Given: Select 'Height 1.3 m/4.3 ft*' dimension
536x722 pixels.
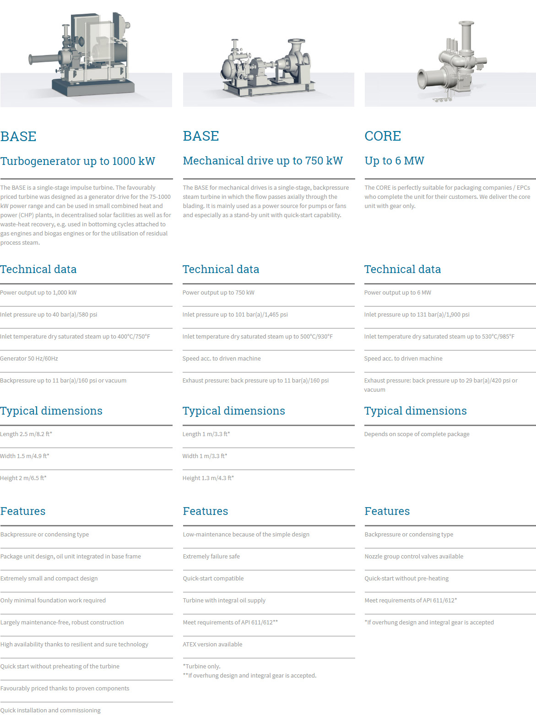Looking at the screenshot, I should pyautogui.click(x=208, y=478).
